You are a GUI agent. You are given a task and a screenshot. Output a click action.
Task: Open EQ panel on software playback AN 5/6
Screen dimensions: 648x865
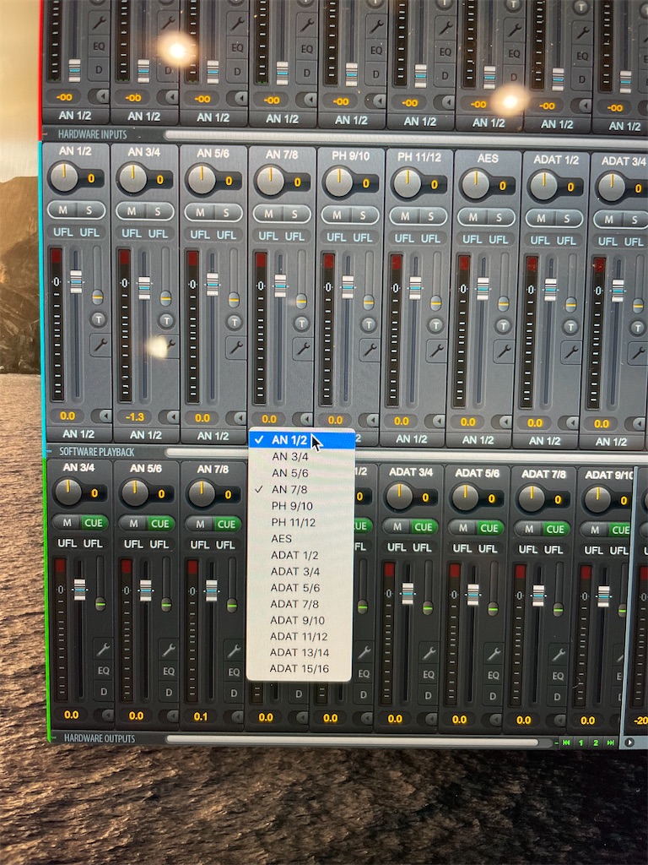[169, 672]
